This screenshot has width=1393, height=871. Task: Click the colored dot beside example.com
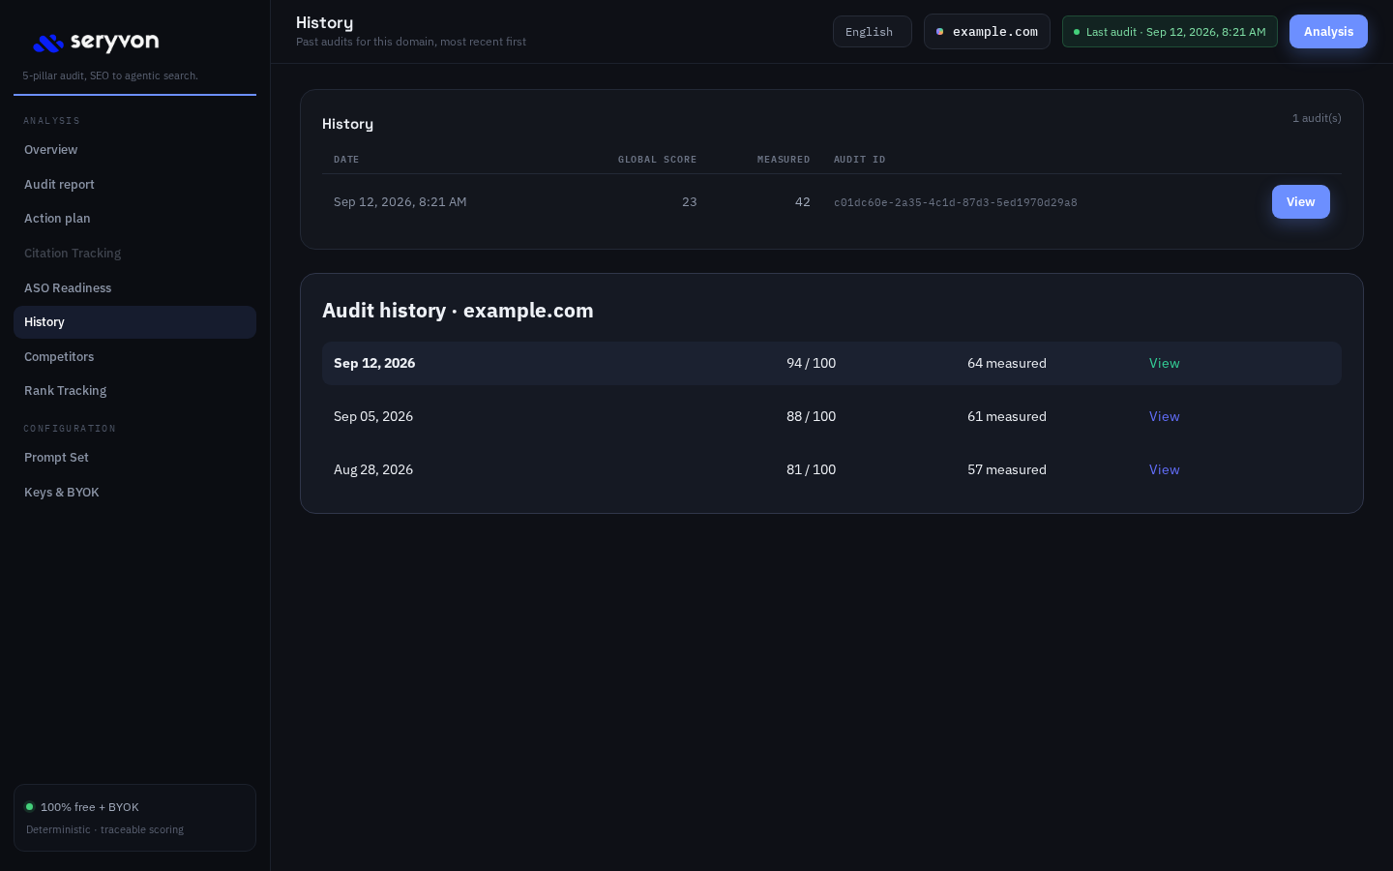[939, 32]
